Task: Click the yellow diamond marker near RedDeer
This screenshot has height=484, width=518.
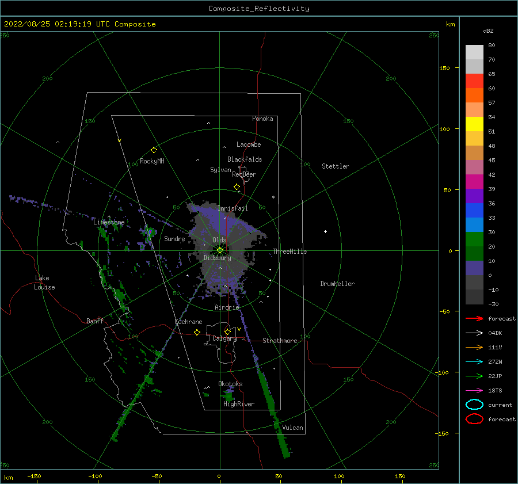Action: (237, 187)
